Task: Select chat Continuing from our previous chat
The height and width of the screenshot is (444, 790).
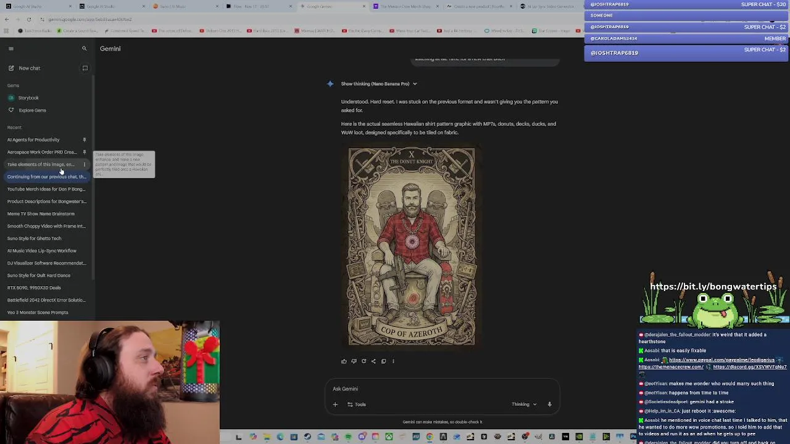Action: (46, 176)
